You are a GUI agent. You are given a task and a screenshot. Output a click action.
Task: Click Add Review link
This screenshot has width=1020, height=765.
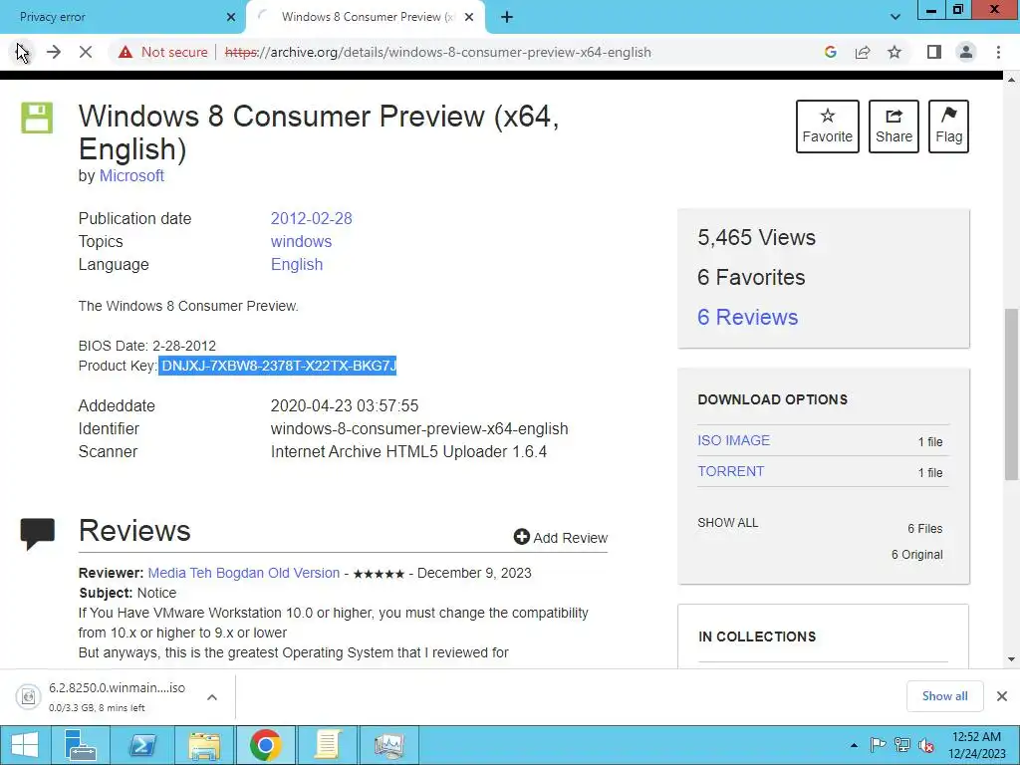[x=561, y=537]
